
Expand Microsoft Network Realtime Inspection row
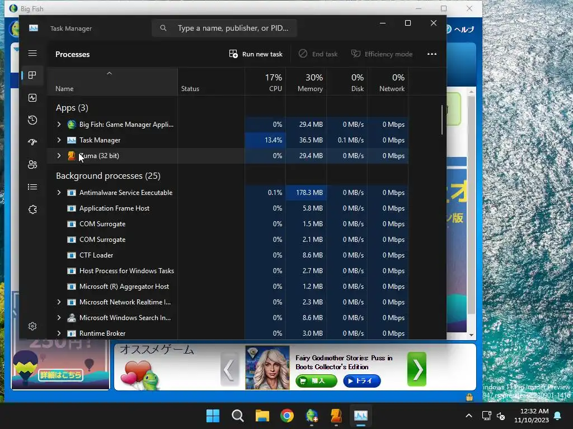59,302
